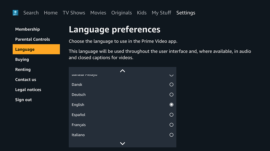This screenshot has width=270, height=151.
Task: Open the Membership settings page
Action: (28, 29)
